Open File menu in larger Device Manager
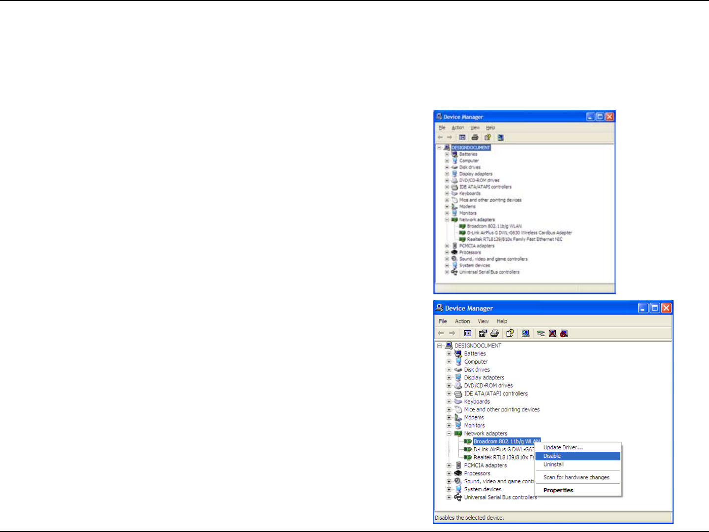 point(443,321)
